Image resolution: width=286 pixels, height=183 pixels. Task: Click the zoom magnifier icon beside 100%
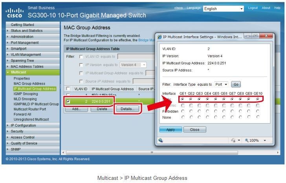pos(247,140)
